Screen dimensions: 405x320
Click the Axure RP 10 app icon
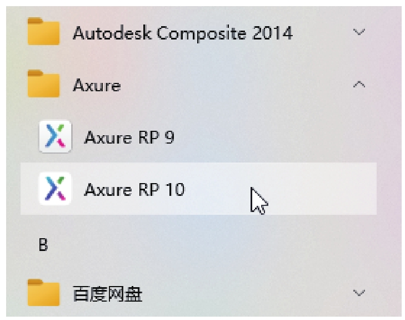pyautogui.click(x=54, y=189)
